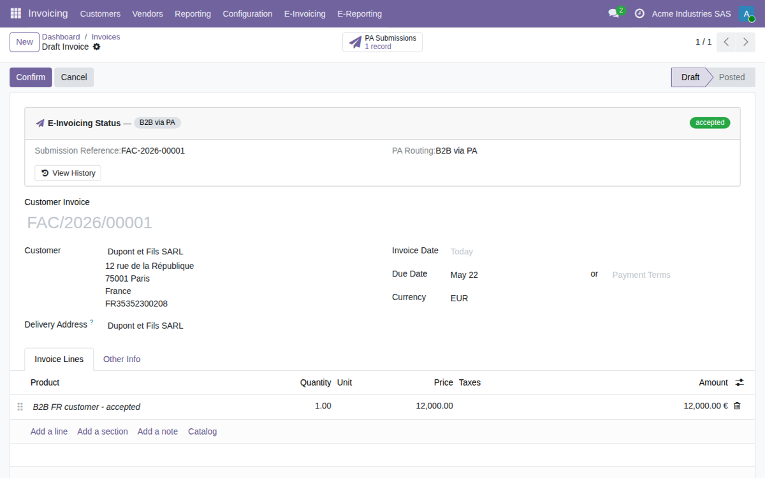
Task: Click the Invoicing app title
Action: point(48,13)
